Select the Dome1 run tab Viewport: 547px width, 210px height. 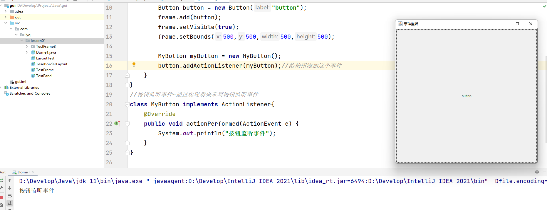click(23, 172)
